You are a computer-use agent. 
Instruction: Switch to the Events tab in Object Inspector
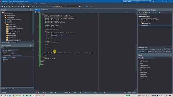click(10, 50)
